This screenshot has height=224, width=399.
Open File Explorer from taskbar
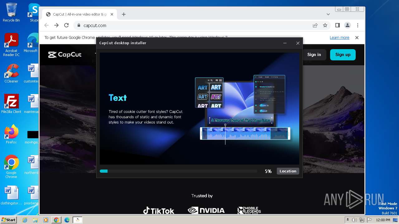click(35, 220)
